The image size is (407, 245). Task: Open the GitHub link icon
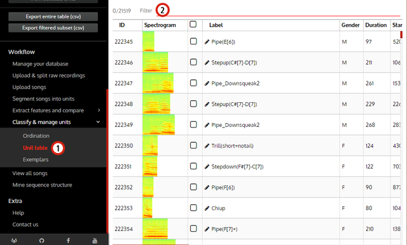41,241
